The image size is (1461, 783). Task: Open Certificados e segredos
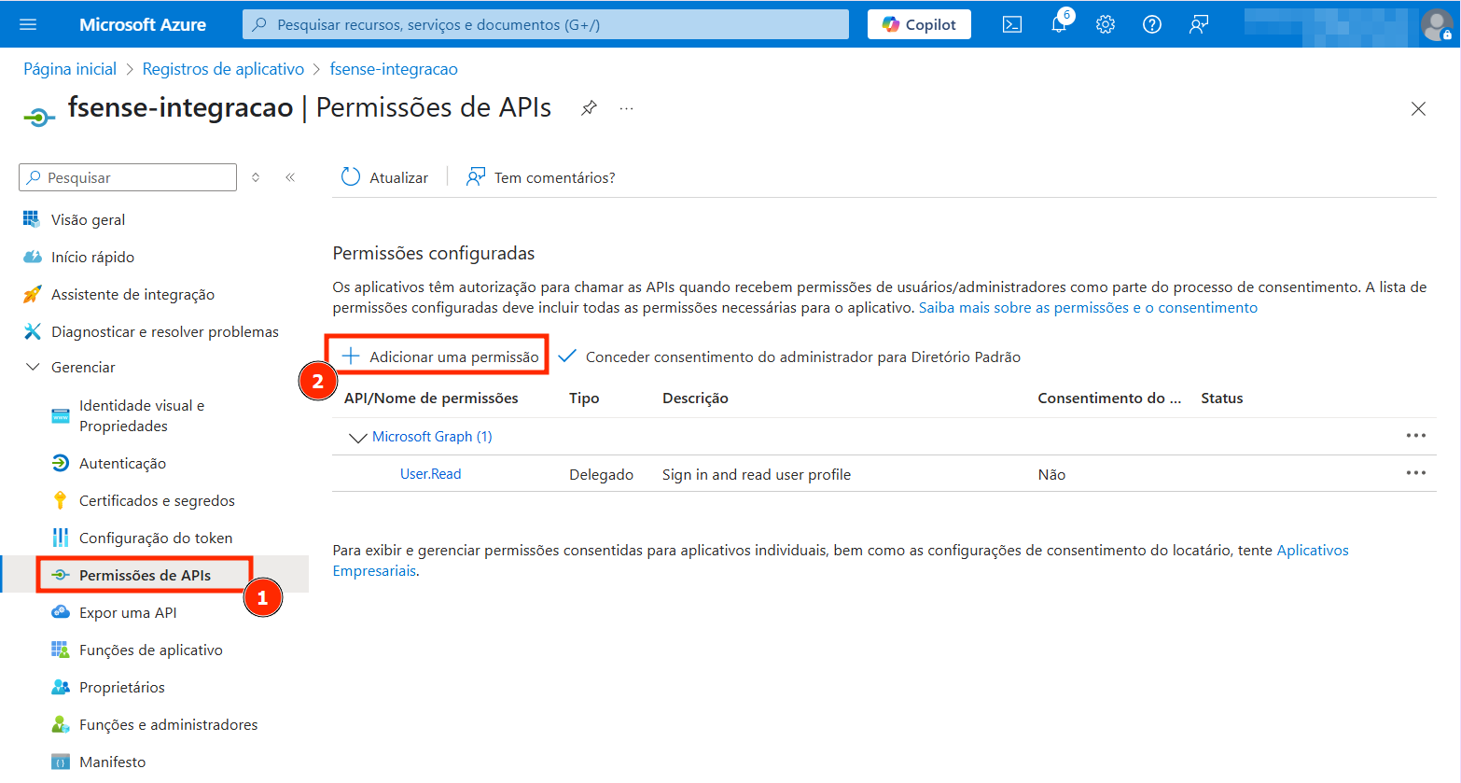(x=157, y=500)
